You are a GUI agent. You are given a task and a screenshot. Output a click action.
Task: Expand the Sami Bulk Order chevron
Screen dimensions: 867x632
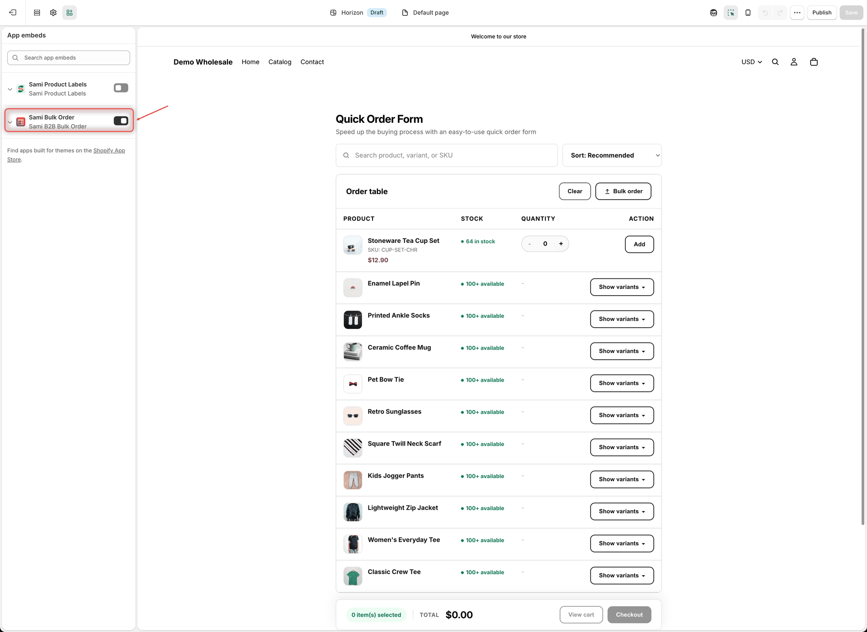coord(10,122)
